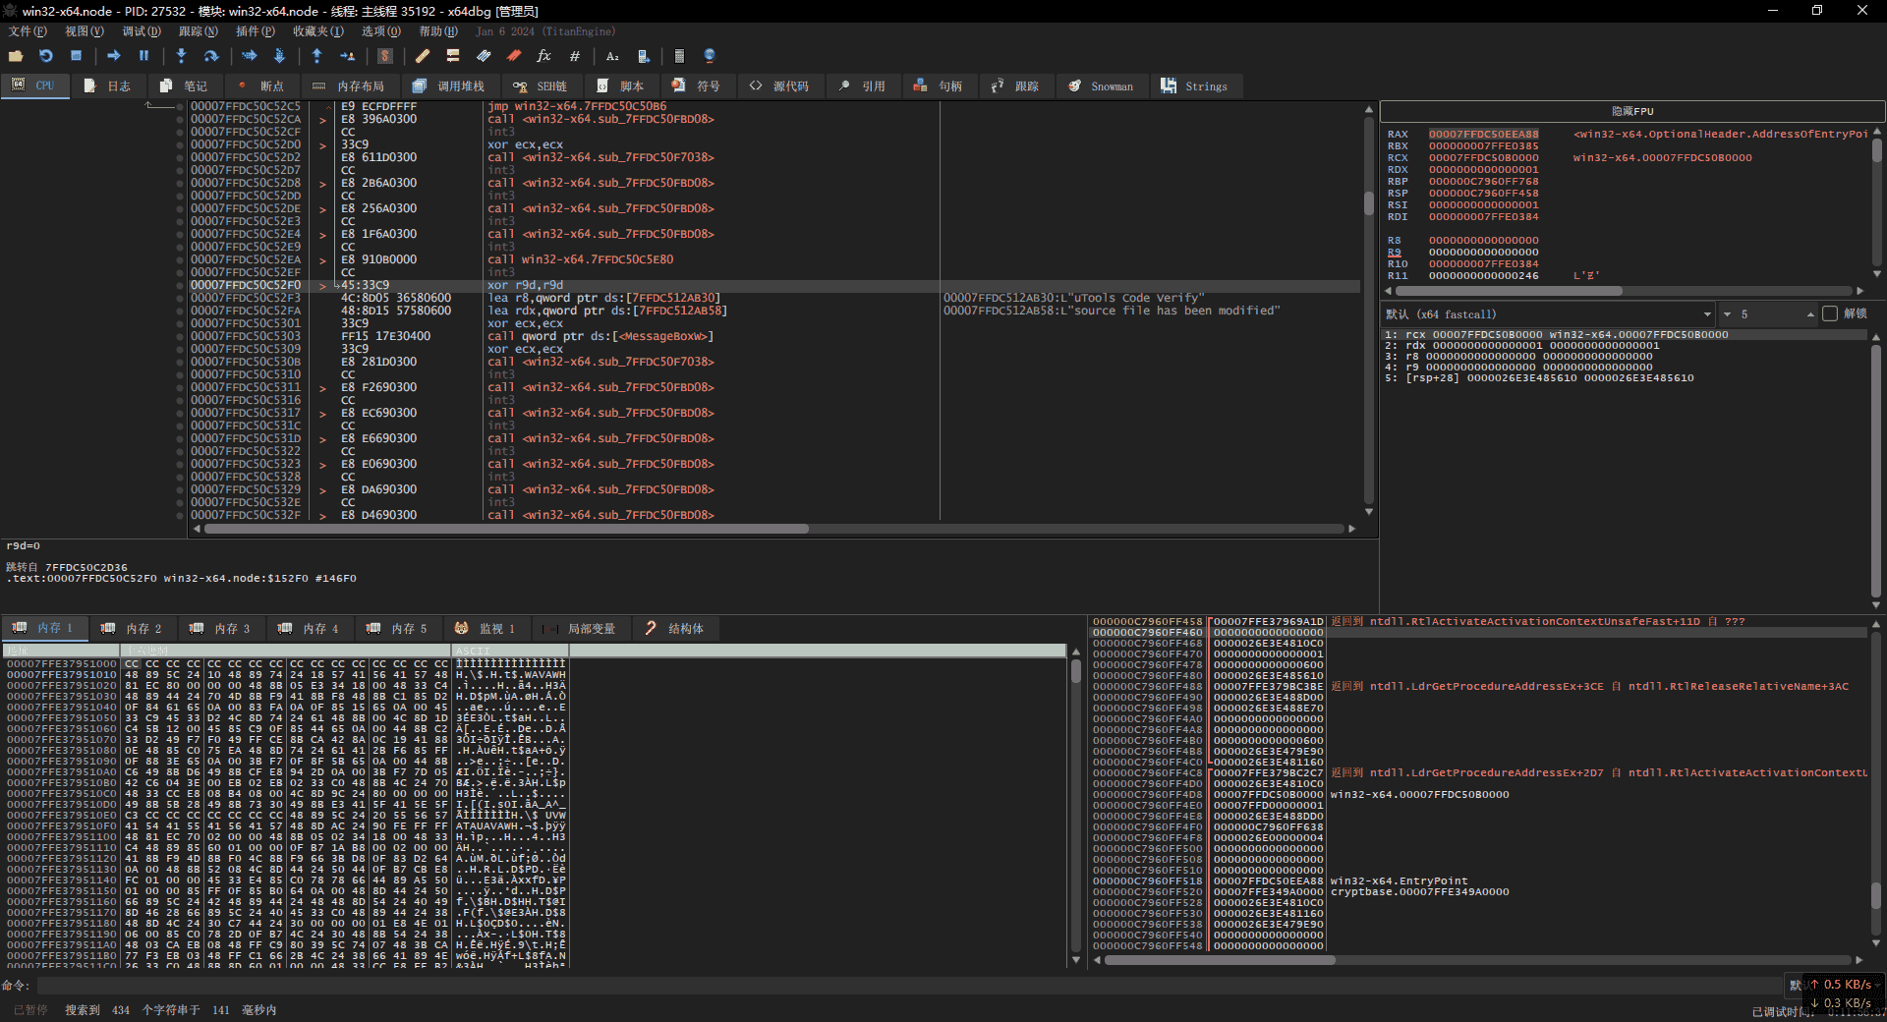Image resolution: width=1887 pixels, height=1022 pixels.
Task: Click the 已暂停 status label
Action: tap(29, 1010)
